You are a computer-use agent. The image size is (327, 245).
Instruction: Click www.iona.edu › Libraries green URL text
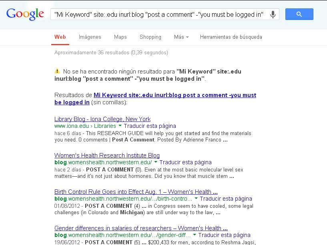(x=85, y=126)
